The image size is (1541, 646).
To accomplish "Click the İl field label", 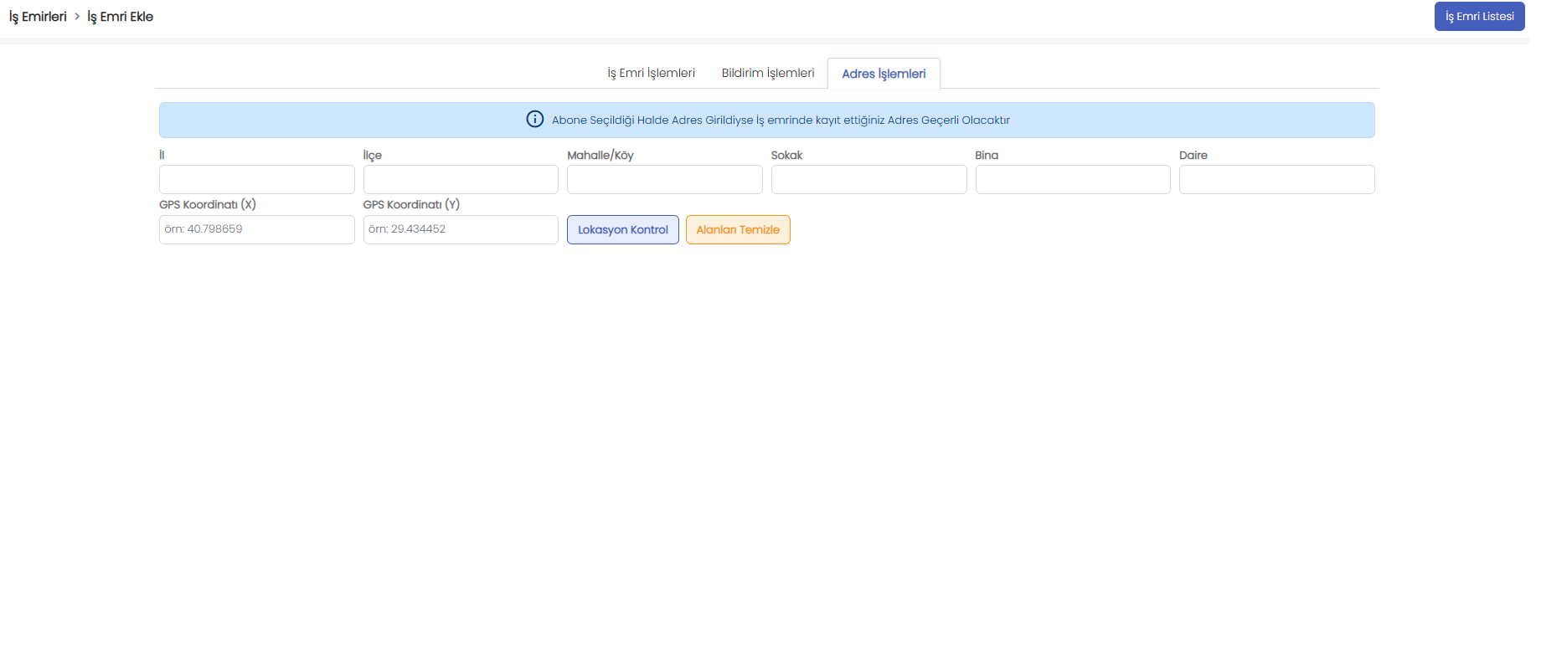I will 162,155.
